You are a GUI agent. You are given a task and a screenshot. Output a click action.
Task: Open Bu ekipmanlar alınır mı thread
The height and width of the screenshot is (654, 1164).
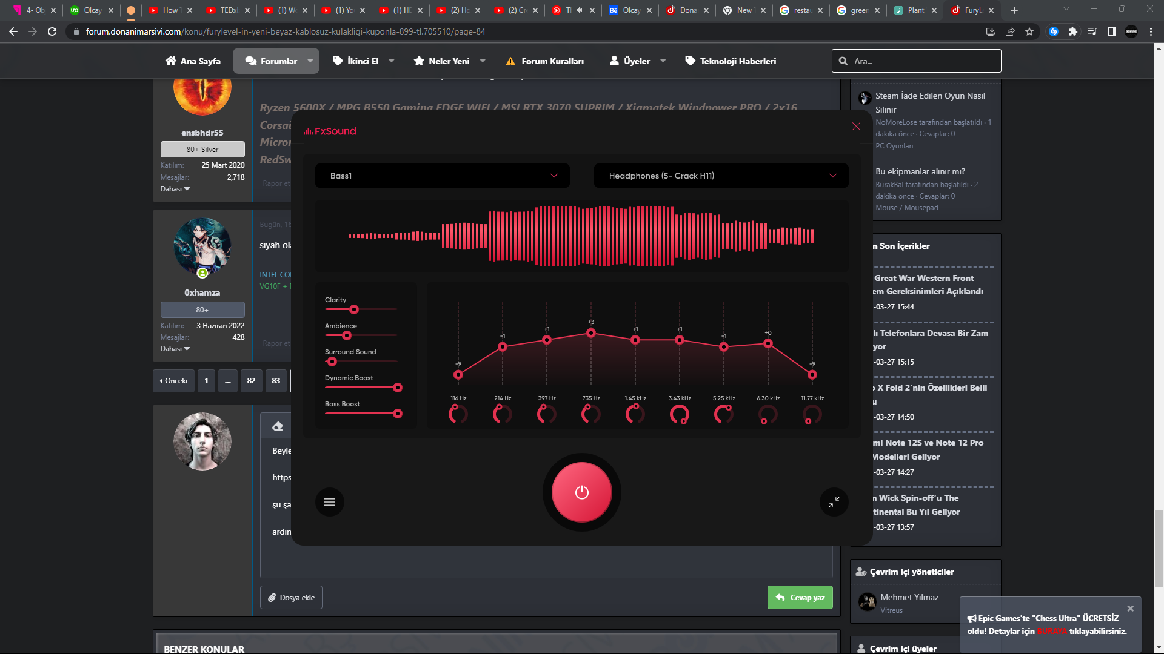920,171
